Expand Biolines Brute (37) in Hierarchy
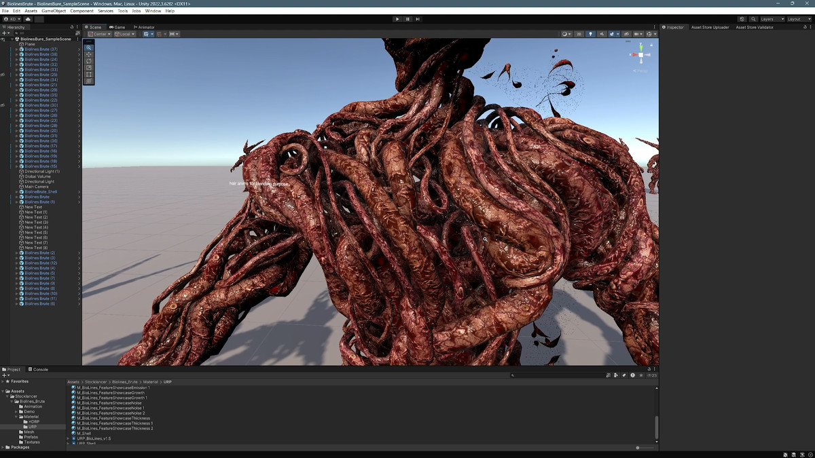This screenshot has width=815, height=458. pyautogui.click(x=16, y=50)
